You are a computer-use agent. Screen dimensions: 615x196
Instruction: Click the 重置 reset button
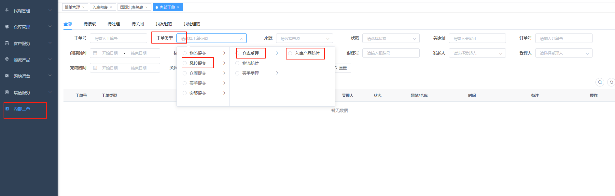click(342, 68)
